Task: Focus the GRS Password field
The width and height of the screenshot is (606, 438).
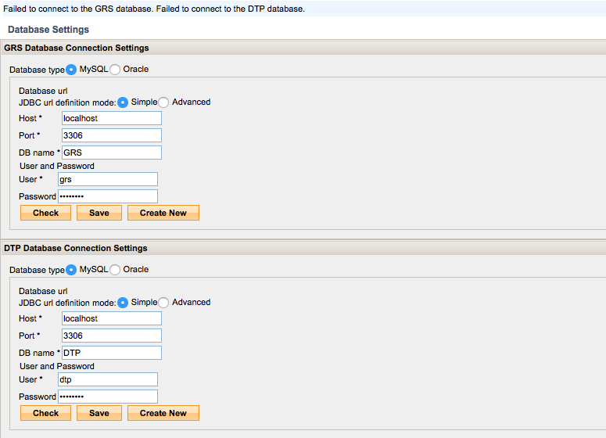Action: (108, 196)
